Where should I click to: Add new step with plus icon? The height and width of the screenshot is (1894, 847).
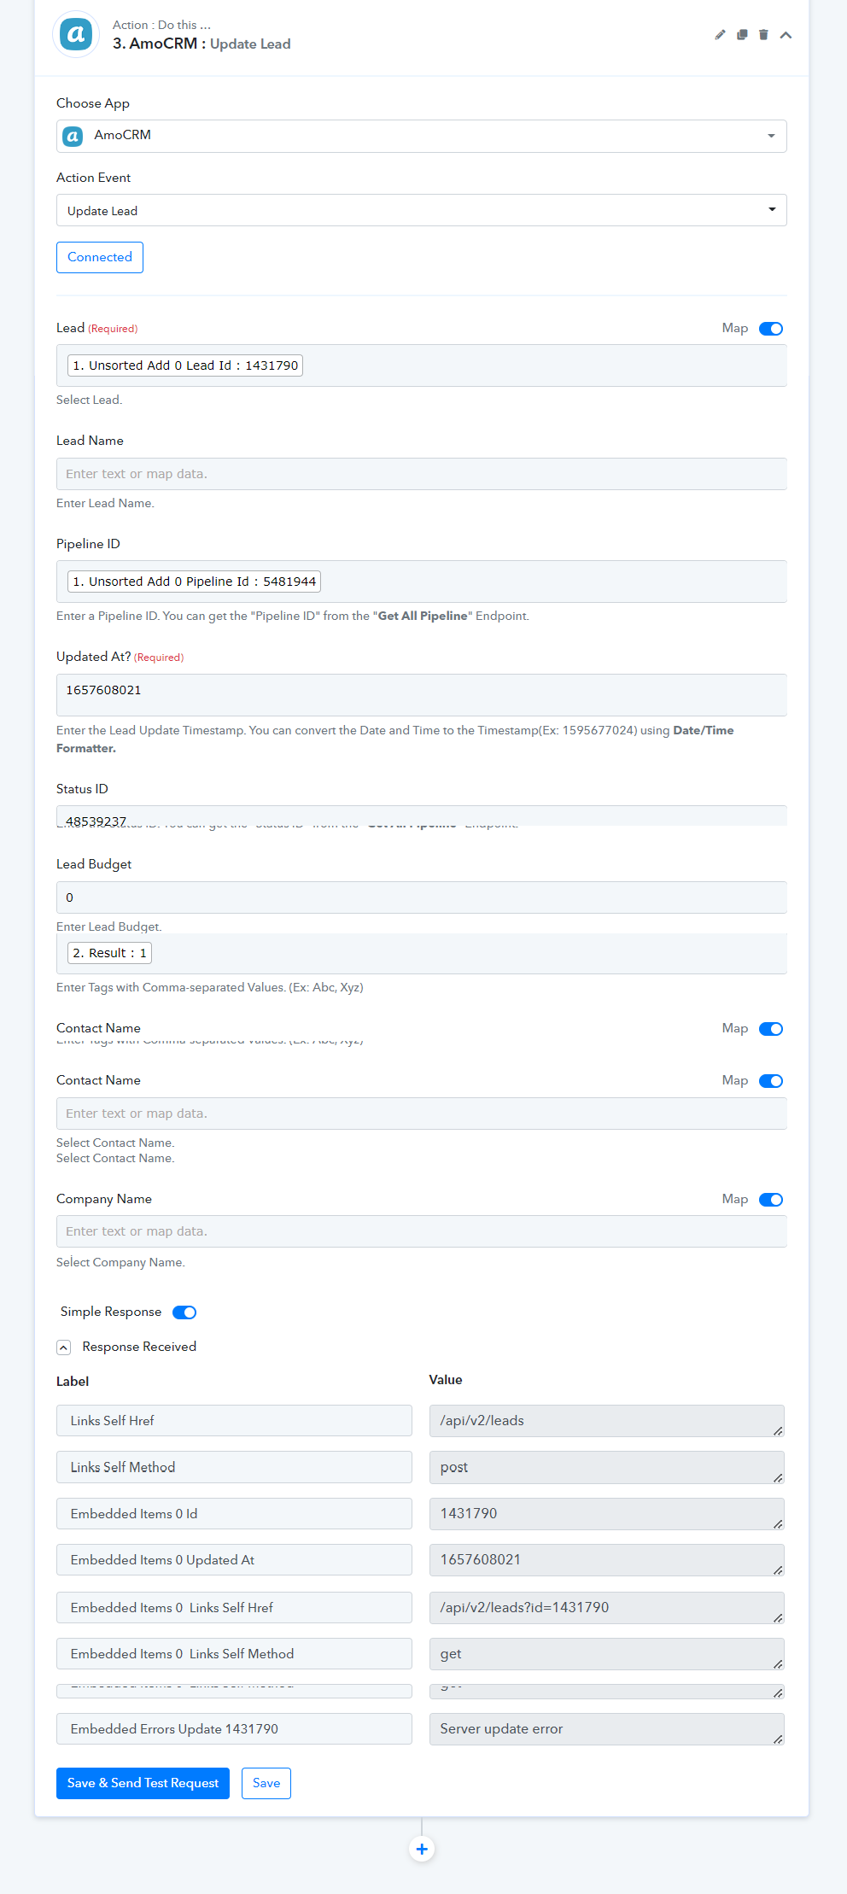tap(422, 1849)
